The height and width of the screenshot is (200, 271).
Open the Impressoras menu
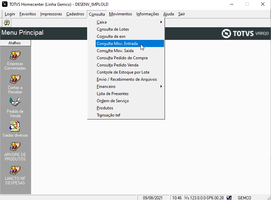click(x=51, y=14)
